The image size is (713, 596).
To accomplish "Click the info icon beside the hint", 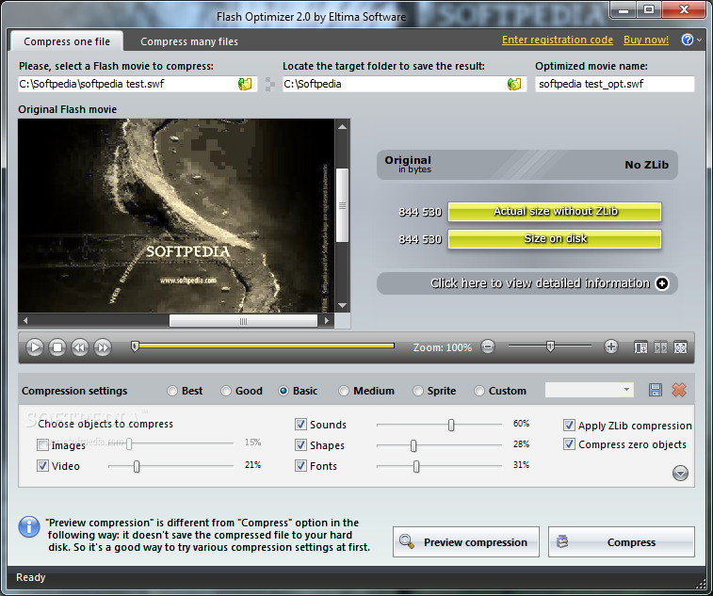I will [x=29, y=526].
